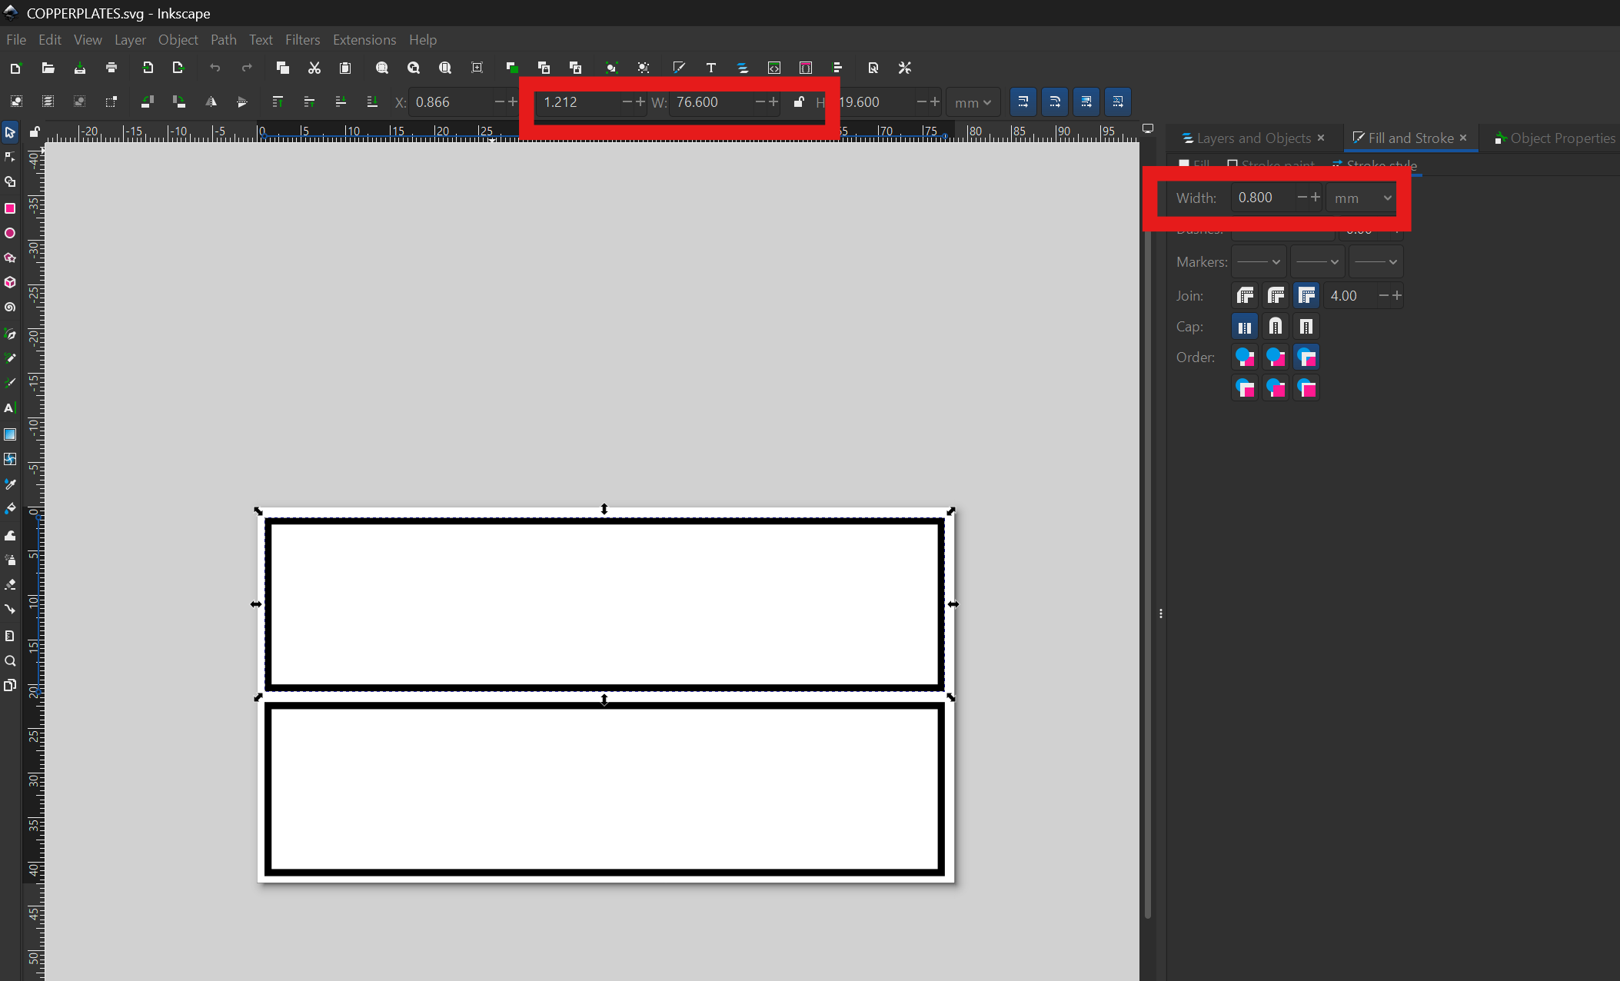Open the toolbar units mm dropdown
The height and width of the screenshot is (981, 1620).
(973, 102)
